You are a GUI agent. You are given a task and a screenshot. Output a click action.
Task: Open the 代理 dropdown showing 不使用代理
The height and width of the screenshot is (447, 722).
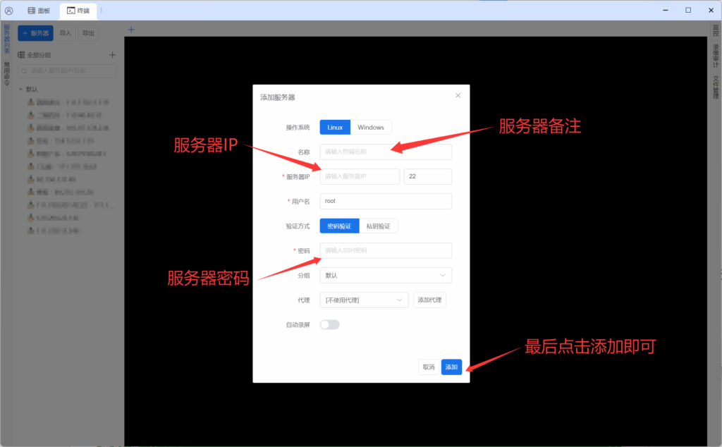tap(365, 300)
